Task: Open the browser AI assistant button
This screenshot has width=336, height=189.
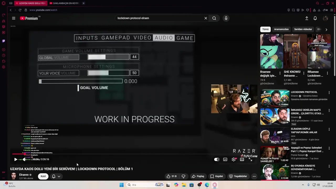Action: click(x=325, y=10)
